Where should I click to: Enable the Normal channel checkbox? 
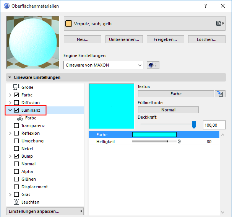click(x=16, y=164)
